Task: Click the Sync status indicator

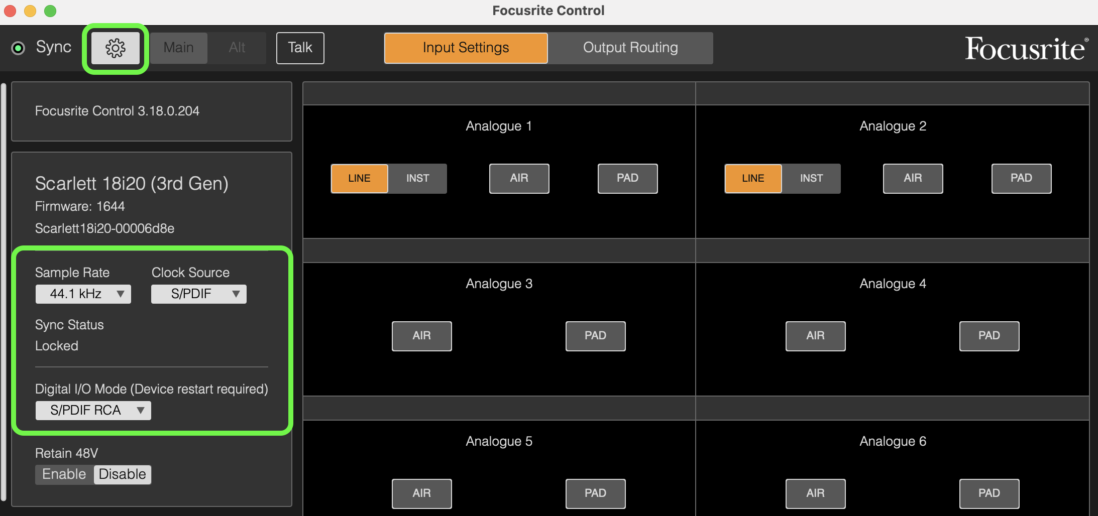Action: [x=19, y=48]
